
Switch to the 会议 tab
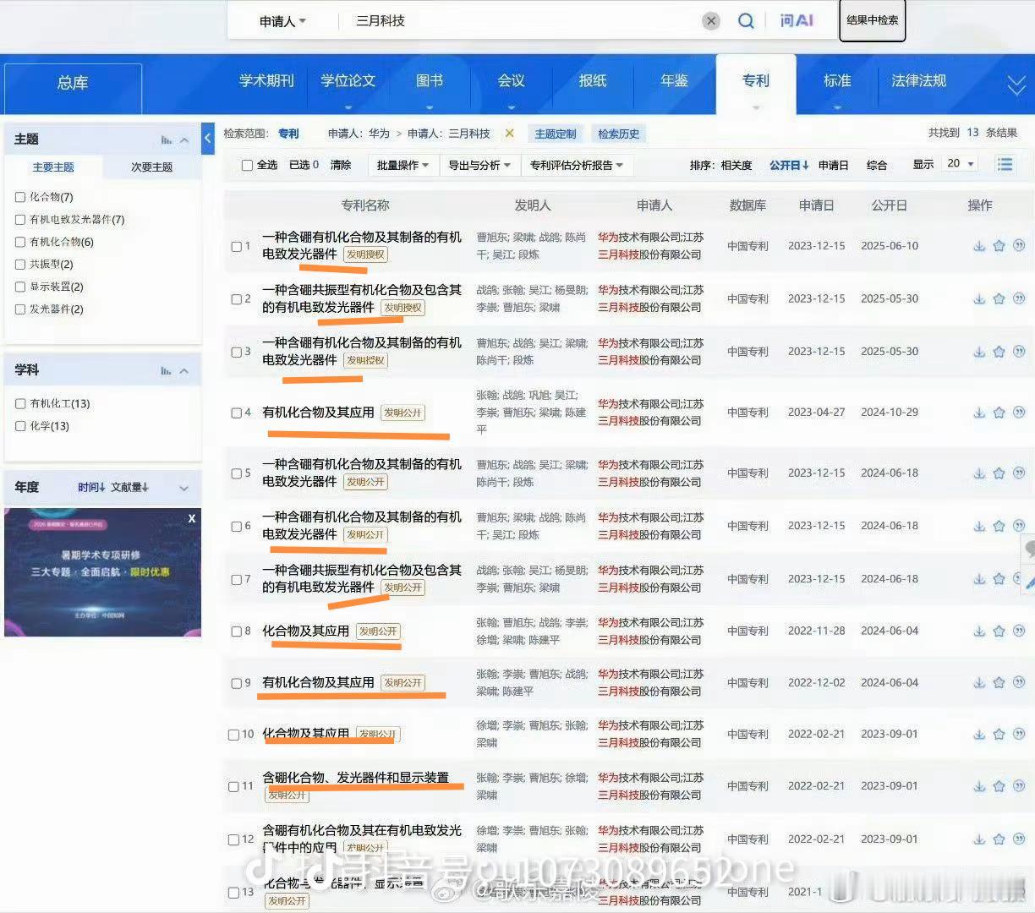click(x=511, y=81)
